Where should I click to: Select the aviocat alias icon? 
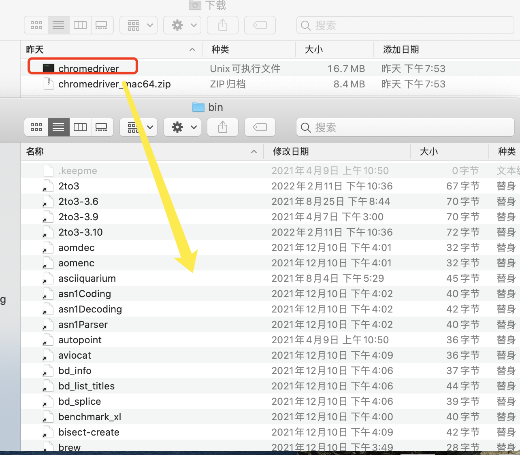[48, 355]
